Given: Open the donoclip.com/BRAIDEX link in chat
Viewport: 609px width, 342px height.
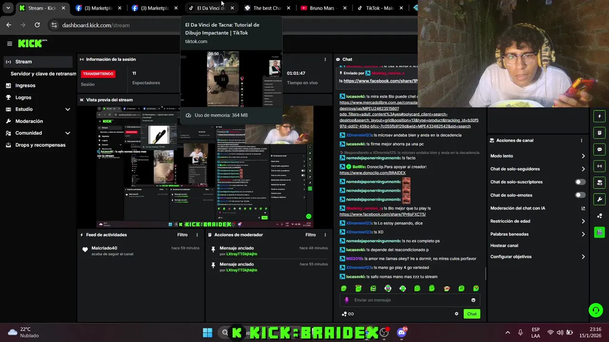Looking at the screenshot, I should coord(373,173).
